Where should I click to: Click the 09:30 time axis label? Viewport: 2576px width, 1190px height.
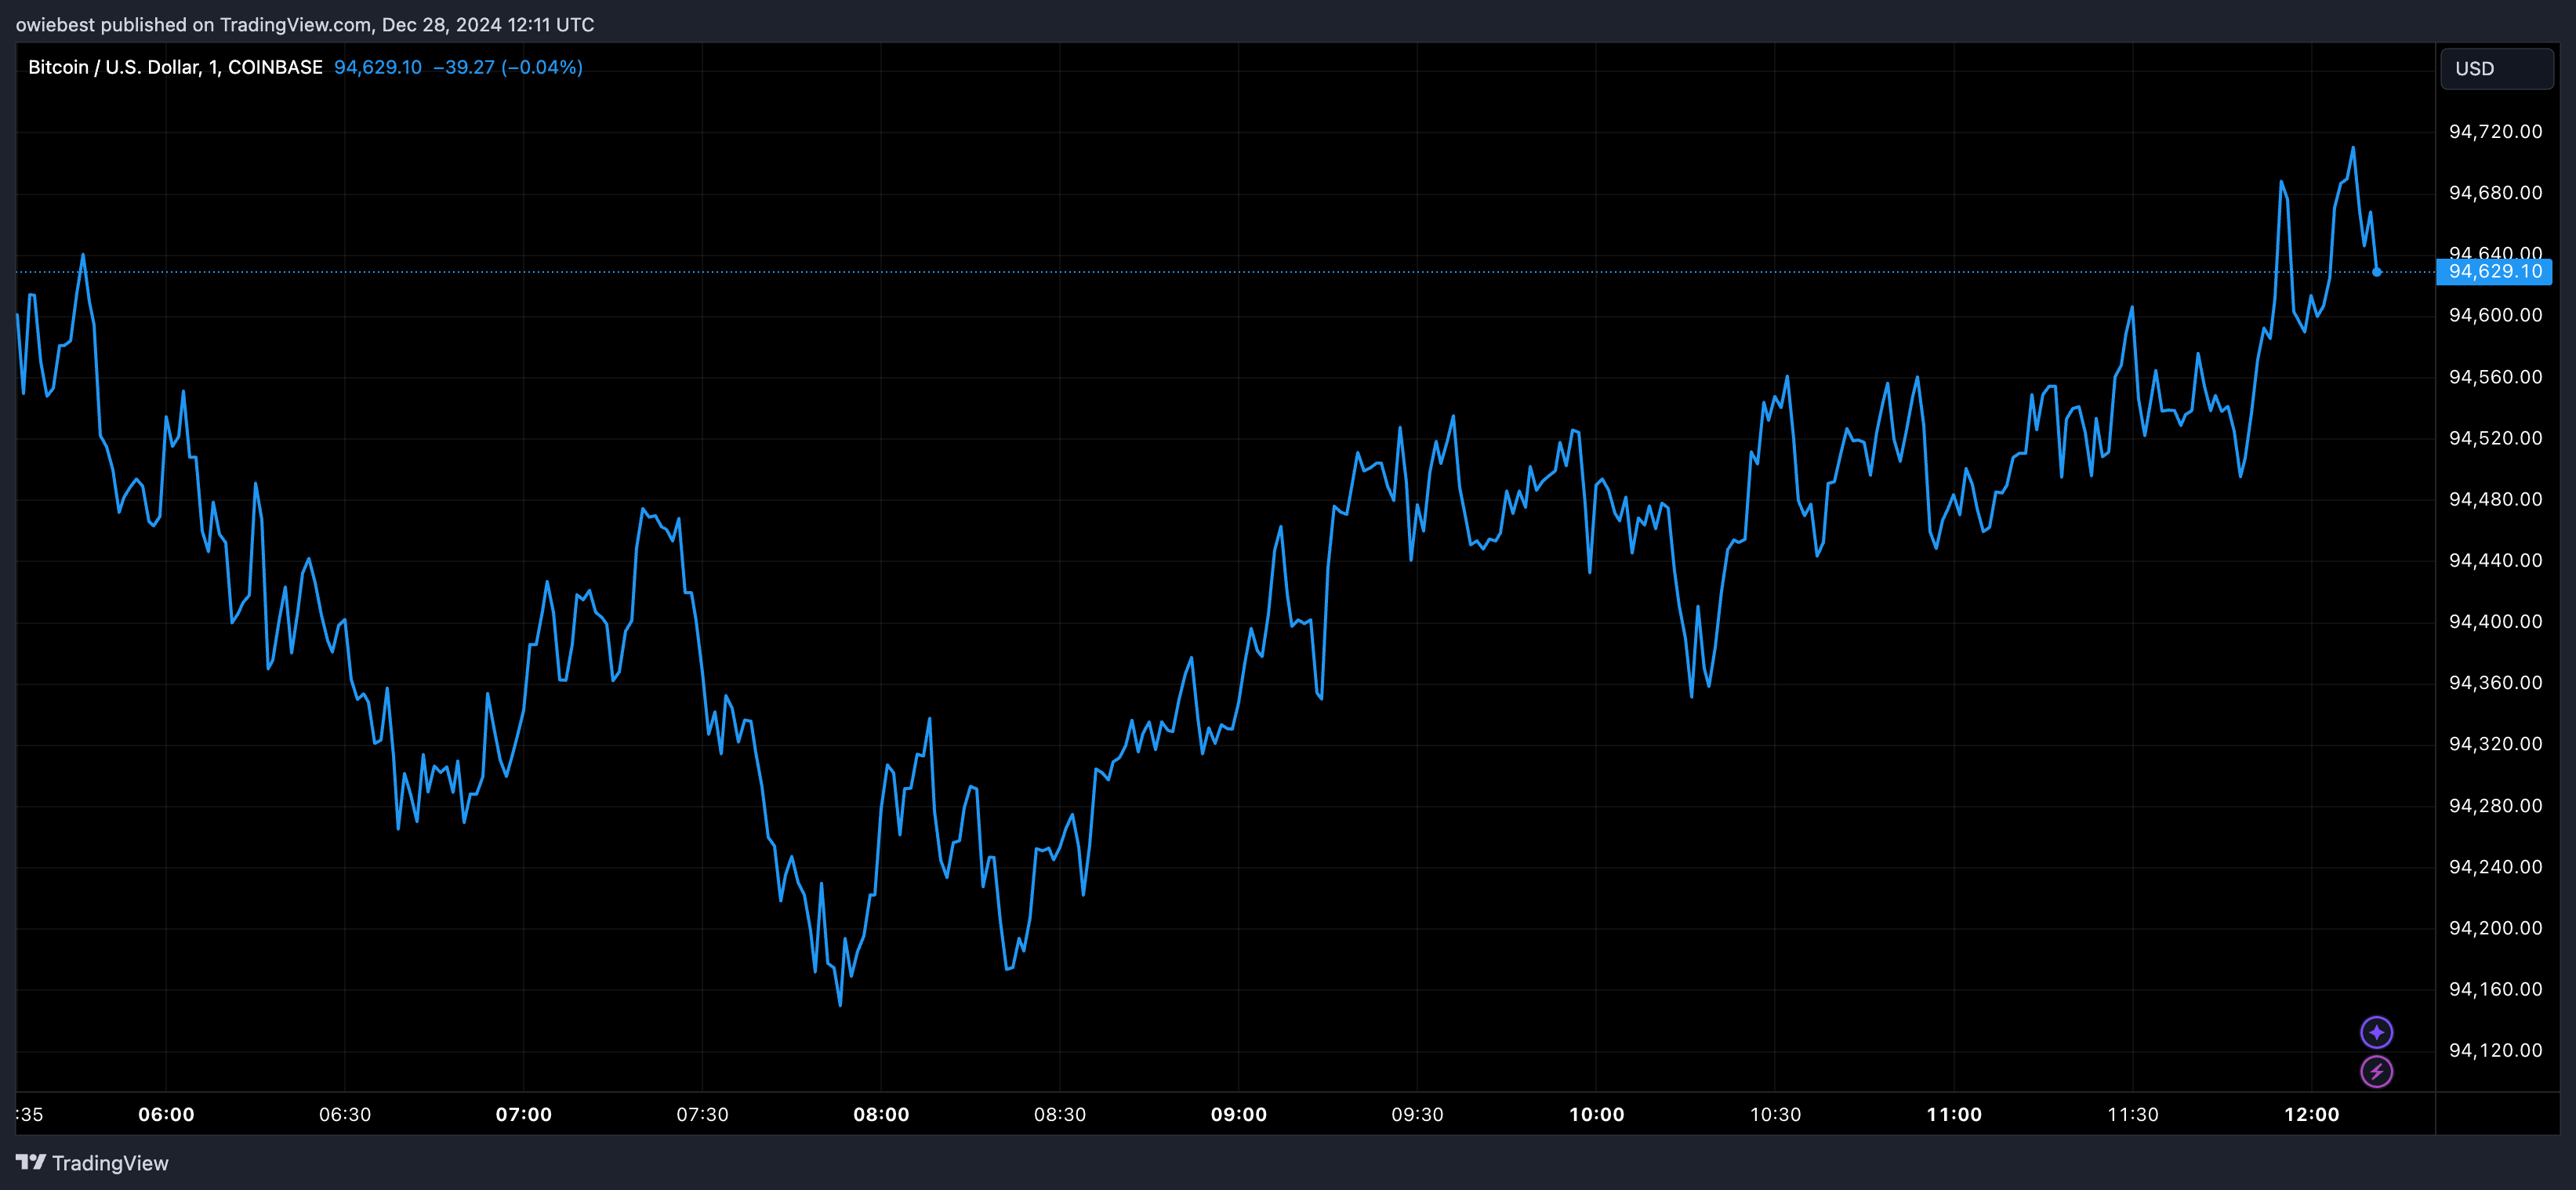(x=1417, y=1114)
